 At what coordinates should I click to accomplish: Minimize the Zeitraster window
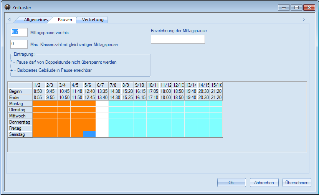284,7
